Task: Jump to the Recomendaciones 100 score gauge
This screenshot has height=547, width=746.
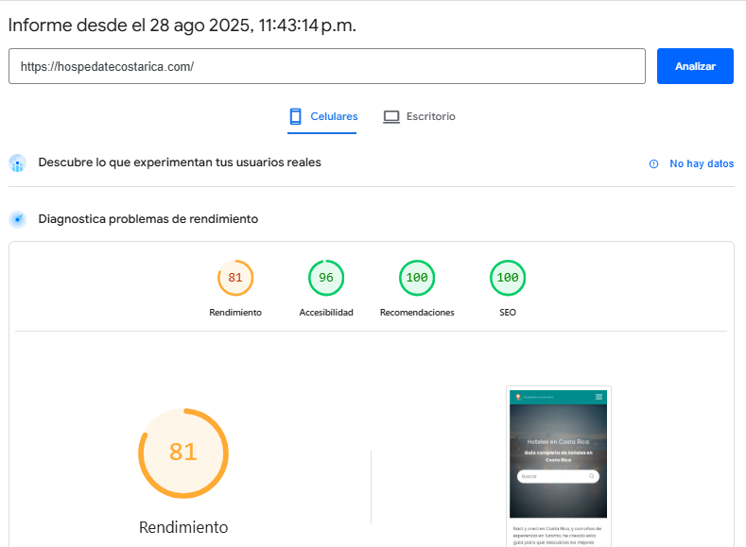Action: coord(417,278)
